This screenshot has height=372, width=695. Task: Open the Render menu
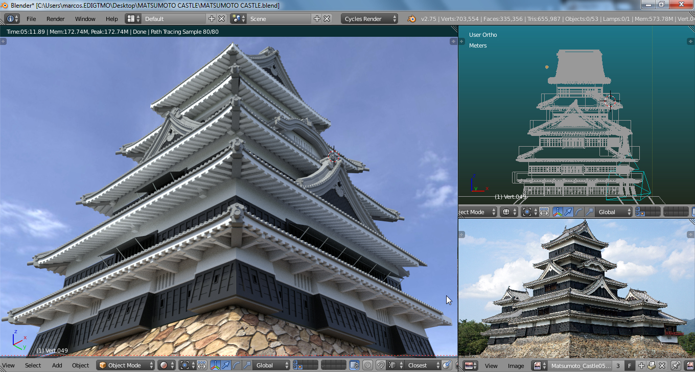(55, 19)
